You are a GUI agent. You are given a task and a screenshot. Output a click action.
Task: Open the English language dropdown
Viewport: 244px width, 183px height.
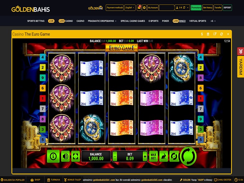tap(130, 8)
